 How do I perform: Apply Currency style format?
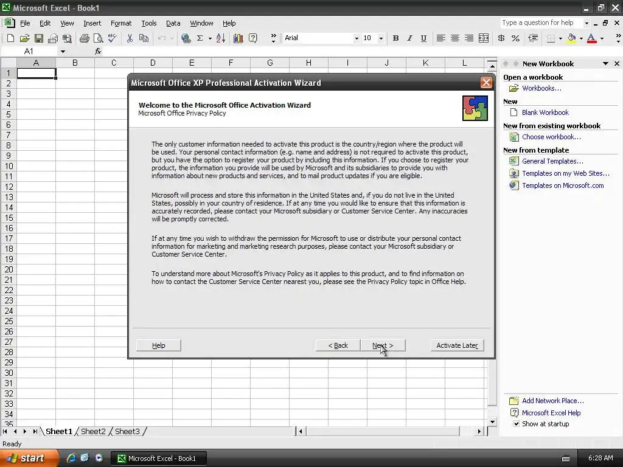click(x=501, y=38)
